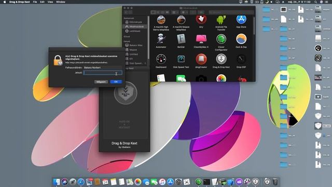Open the File menu
Screen dimensions: 332x187
coord(35,2)
